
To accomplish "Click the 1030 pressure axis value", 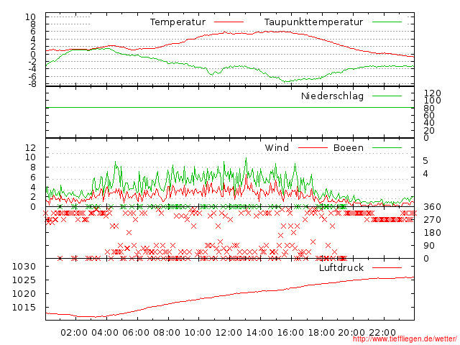I will point(24,267).
